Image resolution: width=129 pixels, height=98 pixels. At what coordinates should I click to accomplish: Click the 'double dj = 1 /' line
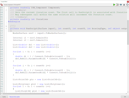tap(43, 70)
